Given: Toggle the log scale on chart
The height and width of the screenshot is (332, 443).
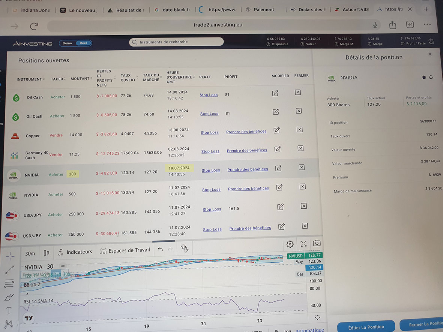Looking at the screenshot, I should tap(287, 331).
